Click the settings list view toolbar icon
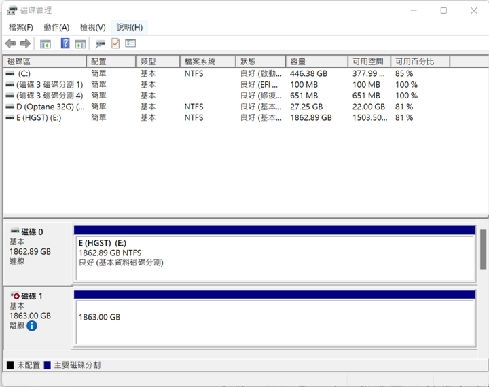 pos(130,43)
